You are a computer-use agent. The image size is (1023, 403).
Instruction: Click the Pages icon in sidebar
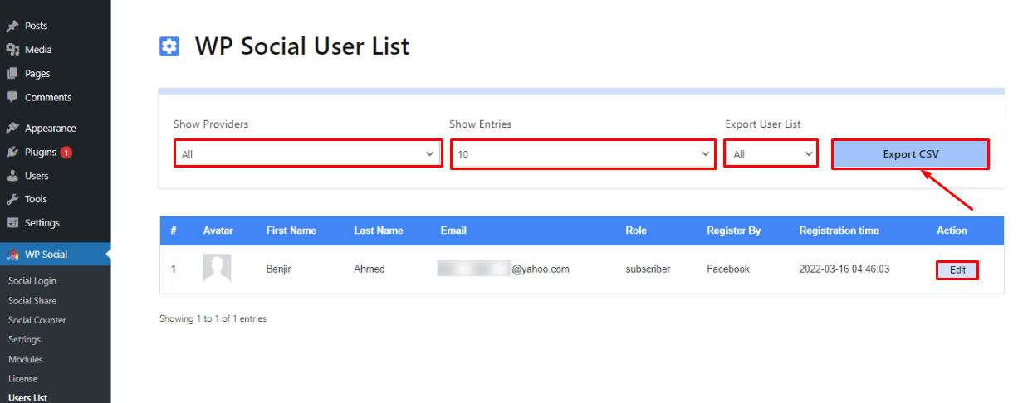pyautogui.click(x=12, y=74)
